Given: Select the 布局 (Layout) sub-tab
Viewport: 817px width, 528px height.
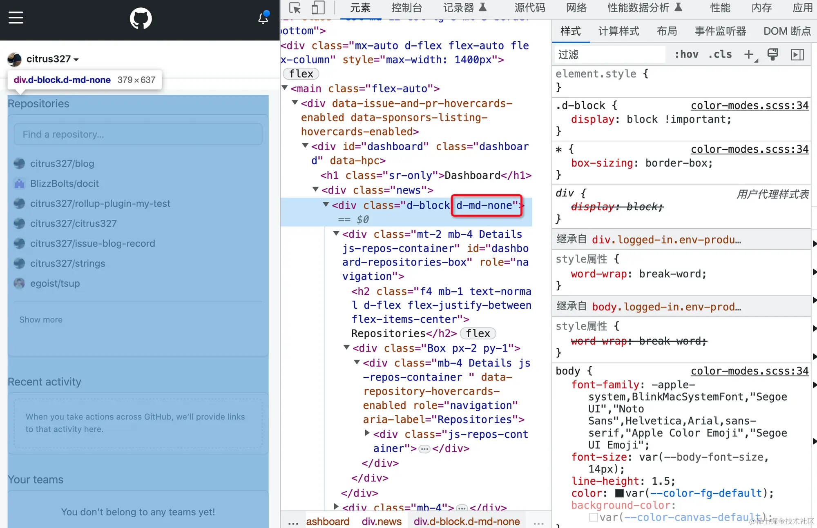Looking at the screenshot, I should point(667,31).
